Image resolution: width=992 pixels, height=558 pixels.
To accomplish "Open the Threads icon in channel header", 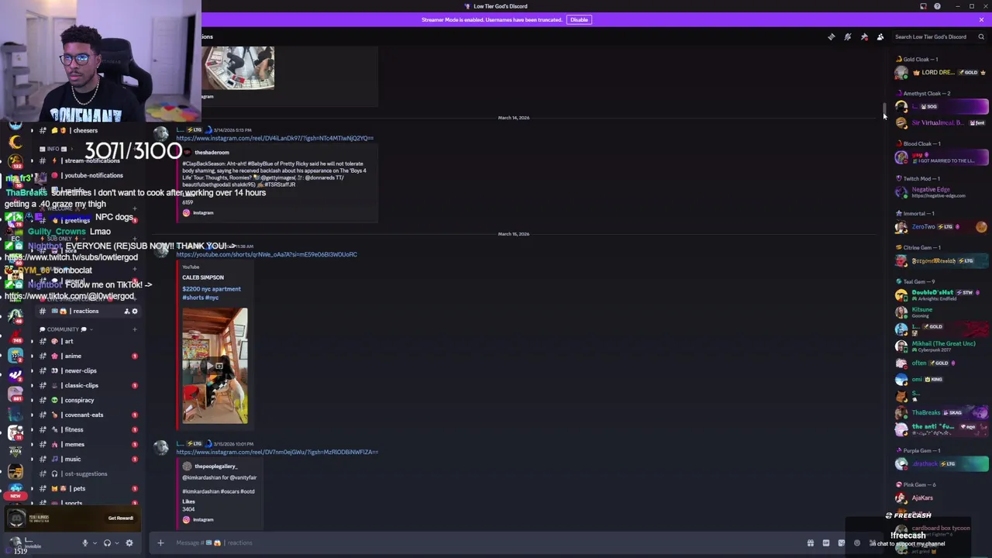I will 832,36.
